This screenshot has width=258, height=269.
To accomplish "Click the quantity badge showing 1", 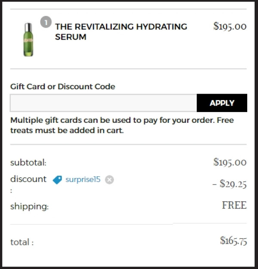I will click(46, 22).
